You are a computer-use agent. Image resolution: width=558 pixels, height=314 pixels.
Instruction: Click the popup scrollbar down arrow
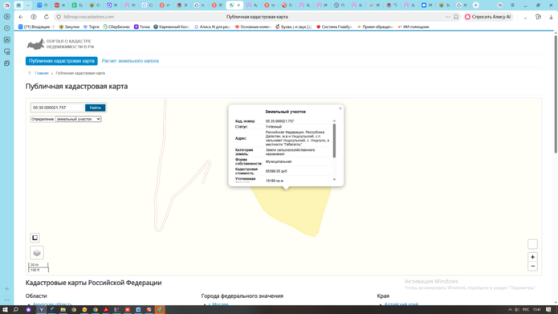pos(334,179)
